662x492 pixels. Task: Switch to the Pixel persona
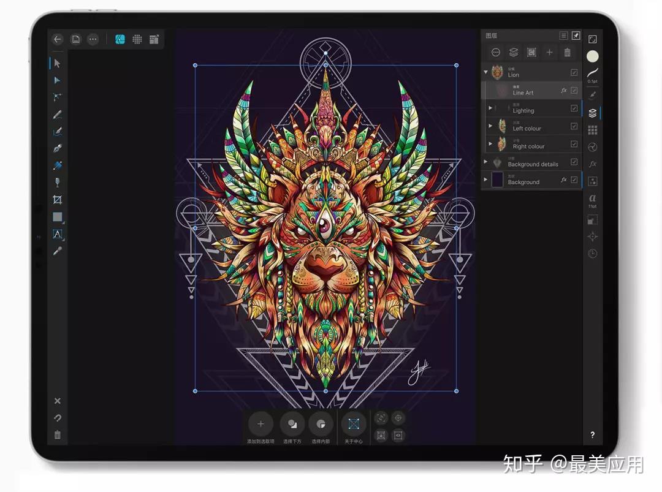[x=137, y=39]
